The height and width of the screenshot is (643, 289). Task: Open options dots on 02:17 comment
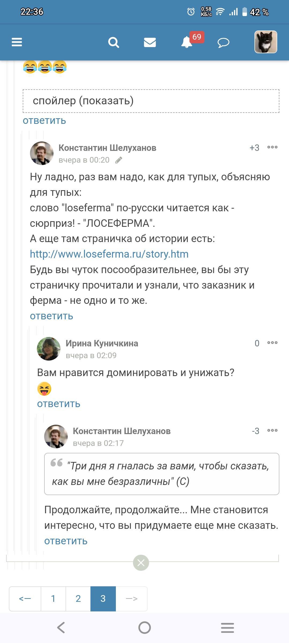(272, 430)
